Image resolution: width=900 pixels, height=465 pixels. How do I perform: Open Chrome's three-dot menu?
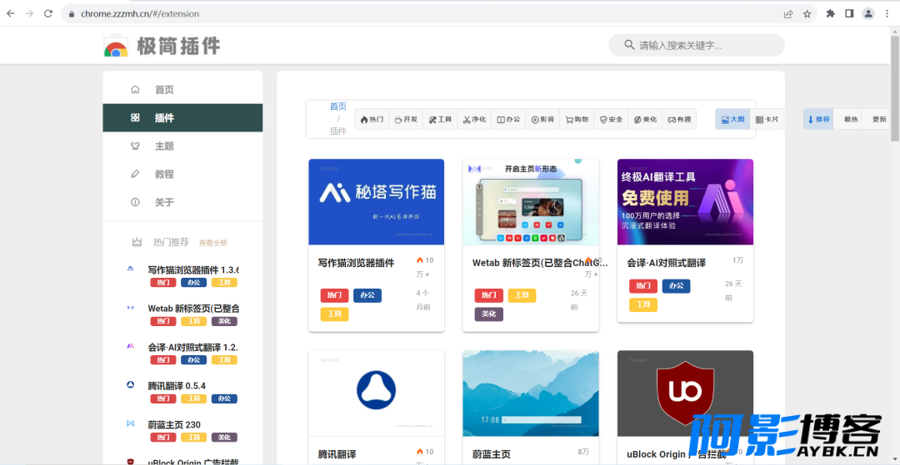(x=887, y=14)
